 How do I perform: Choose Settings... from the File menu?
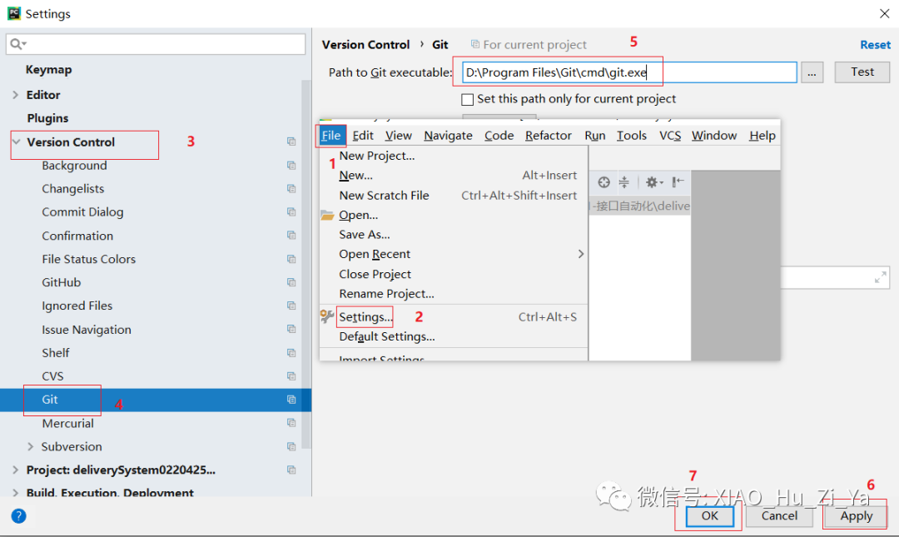point(454,316)
